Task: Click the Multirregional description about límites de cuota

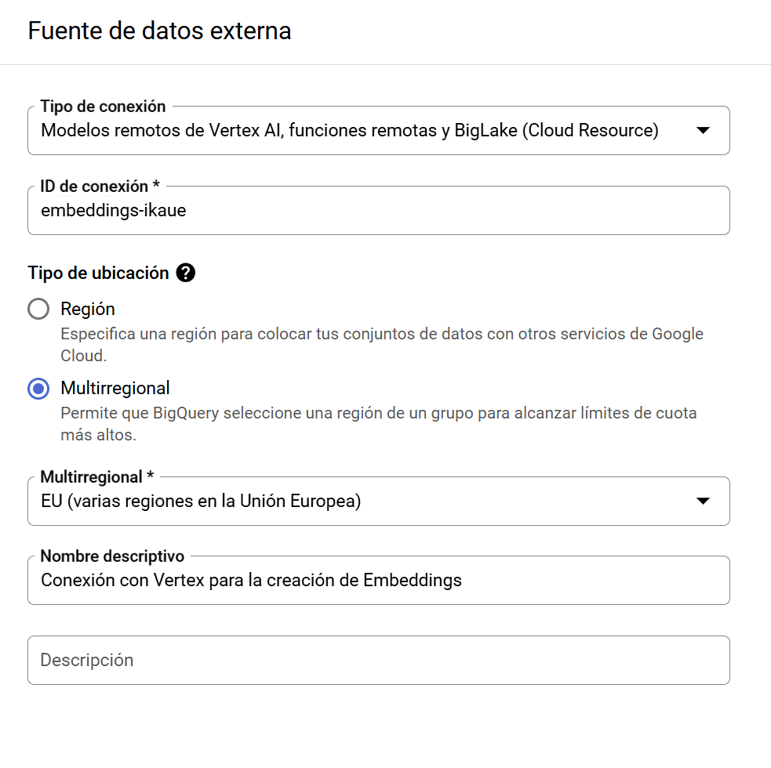Action: 379,423
